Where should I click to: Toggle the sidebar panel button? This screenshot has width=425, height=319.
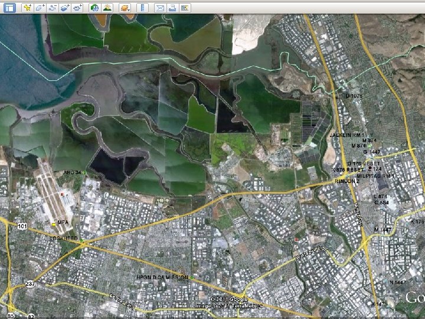click(x=9, y=8)
